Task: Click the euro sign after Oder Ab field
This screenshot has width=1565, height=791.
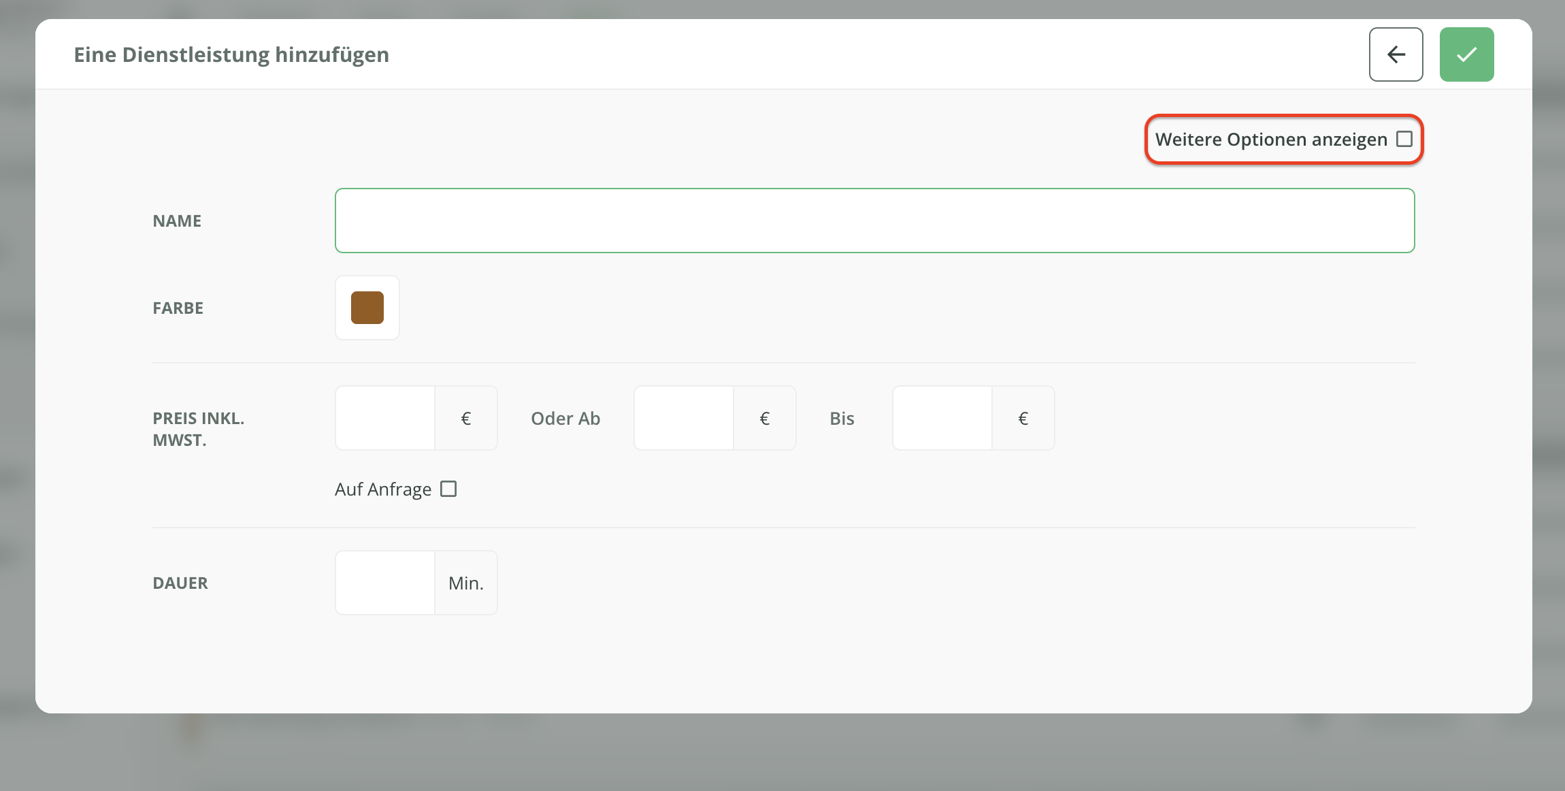Action: pos(765,418)
